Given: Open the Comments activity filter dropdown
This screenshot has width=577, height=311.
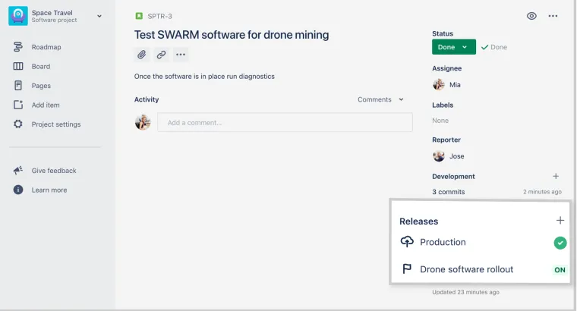Looking at the screenshot, I should point(380,99).
